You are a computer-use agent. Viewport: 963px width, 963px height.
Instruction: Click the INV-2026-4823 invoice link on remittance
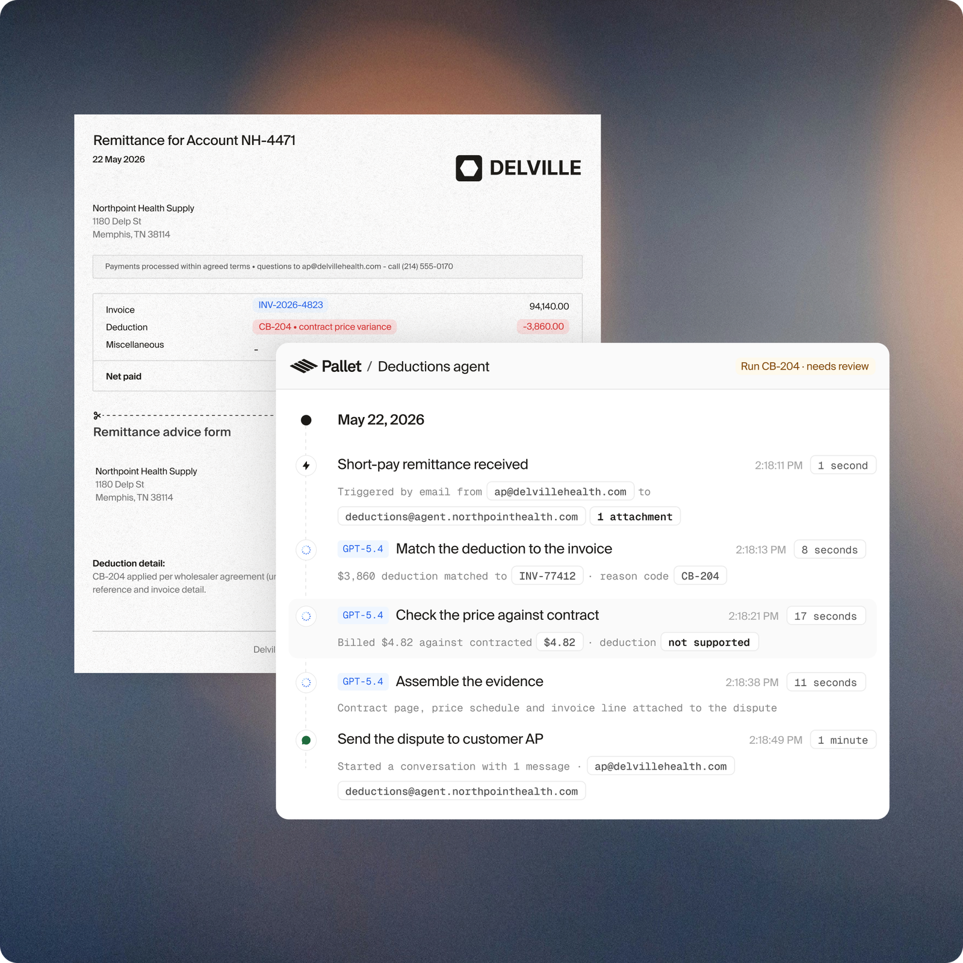point(291,305)
